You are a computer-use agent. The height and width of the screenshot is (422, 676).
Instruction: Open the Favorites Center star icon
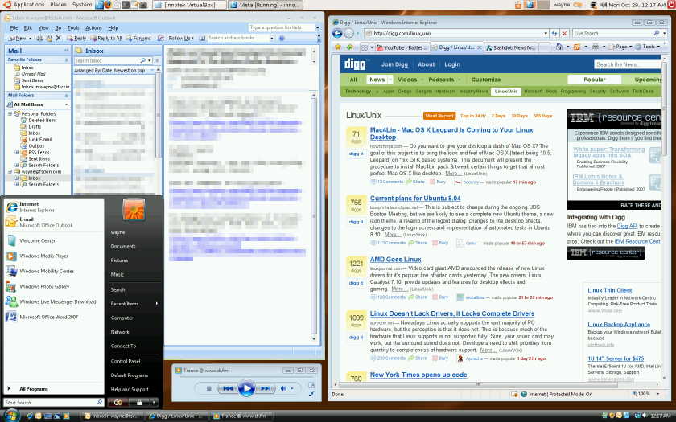click(x=338, y=47)
